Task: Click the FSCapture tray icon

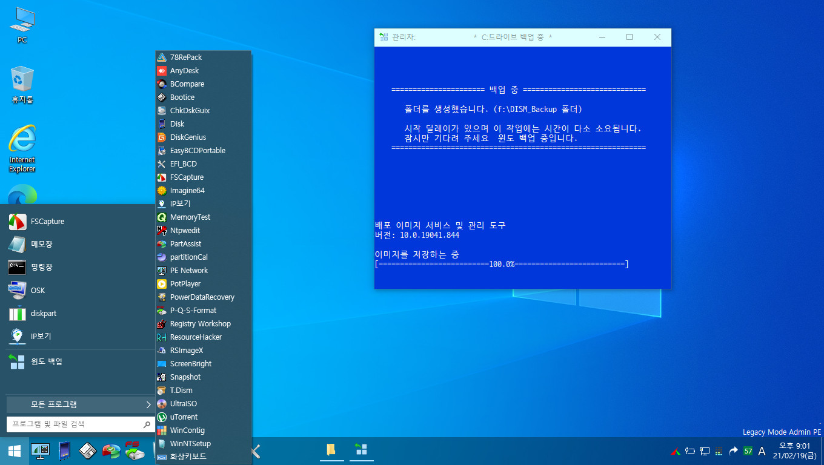Action: point(676,451)
